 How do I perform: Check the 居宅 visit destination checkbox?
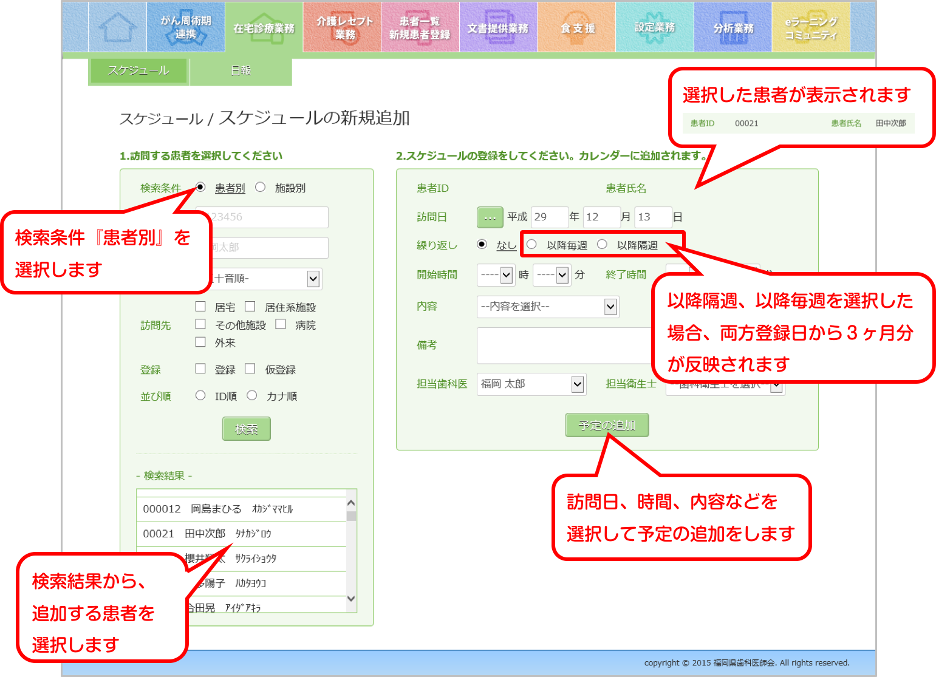tap(200, 307)
